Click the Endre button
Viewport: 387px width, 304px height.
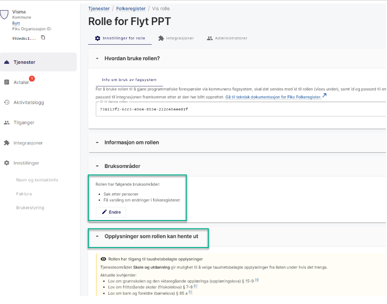tap(111, 212)
